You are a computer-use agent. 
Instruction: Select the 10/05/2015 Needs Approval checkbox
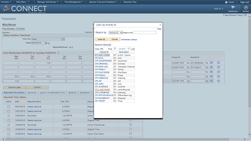click(9, 129)
